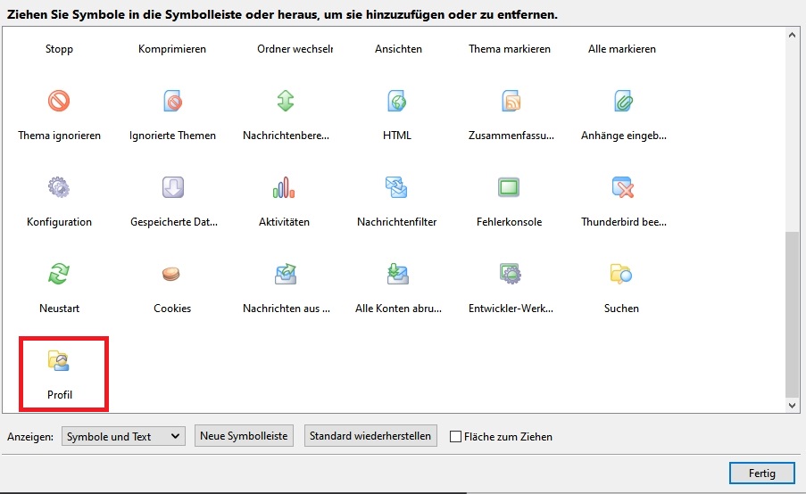This screenshot has width=806, height=494.
Task: Click the scrollbar up arrow
Action: [792, 36]
